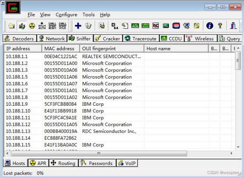The height and width of the screenshot is (178, 244).
Task: Click the recycle bin Remove icon
Action: [88, 26]
